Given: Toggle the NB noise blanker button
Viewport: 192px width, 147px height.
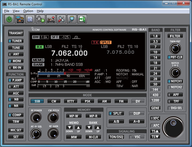Looking at the screenshot, I should pos(16,100).
